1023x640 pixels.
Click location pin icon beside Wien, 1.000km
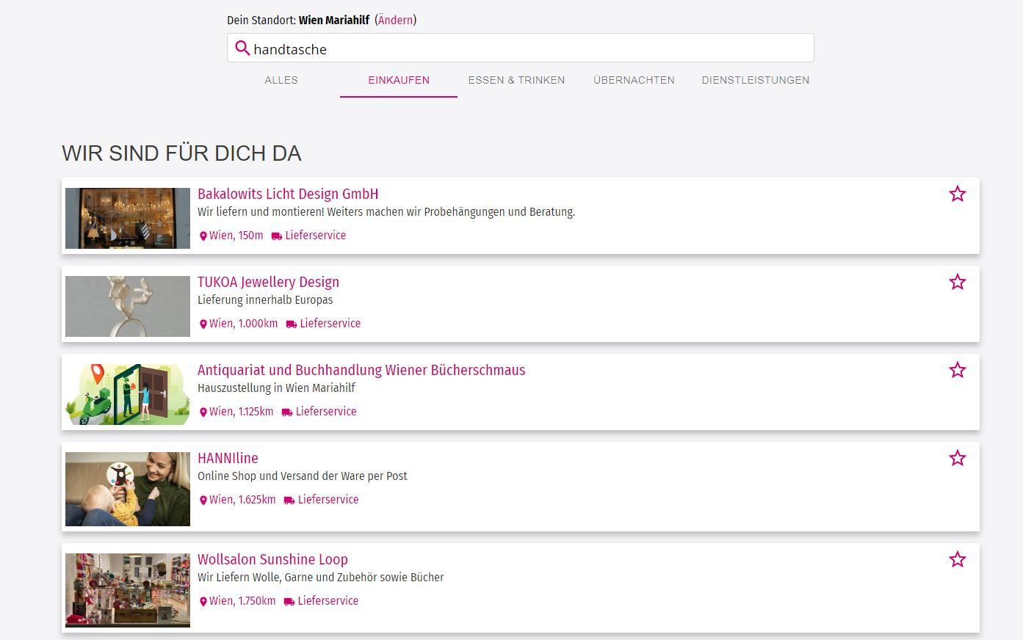(203, 324)
